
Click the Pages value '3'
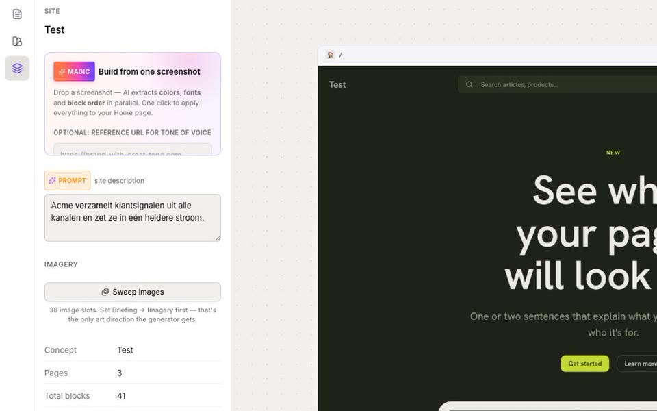119,373
